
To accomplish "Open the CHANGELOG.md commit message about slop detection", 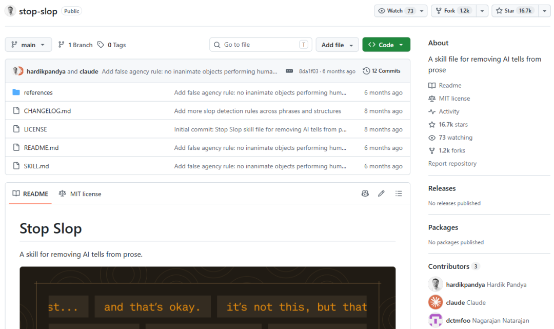I will click(258, 111).
